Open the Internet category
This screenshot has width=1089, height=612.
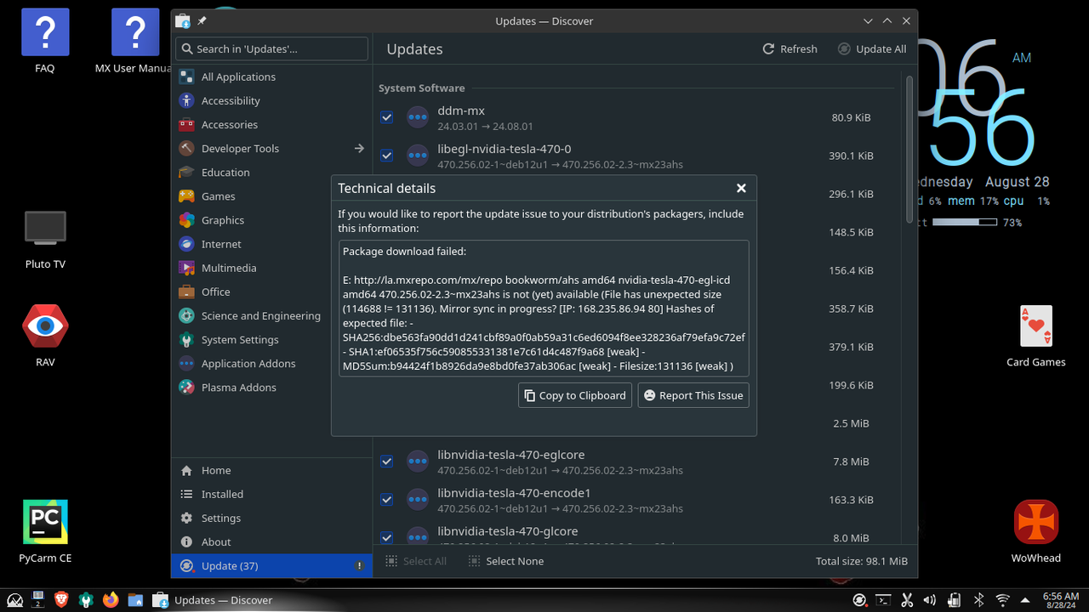(271, 244)
